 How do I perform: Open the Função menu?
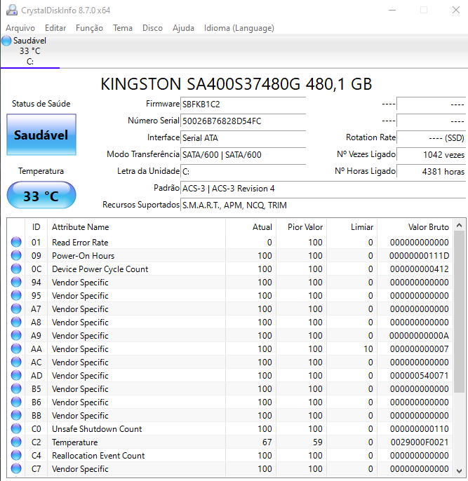89,28
